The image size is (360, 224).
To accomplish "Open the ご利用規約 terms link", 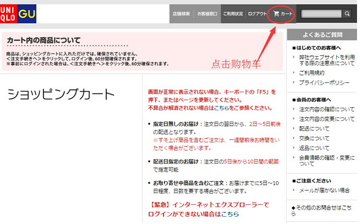I will pos(312,73).
